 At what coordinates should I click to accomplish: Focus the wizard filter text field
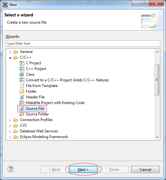point(83,44)
